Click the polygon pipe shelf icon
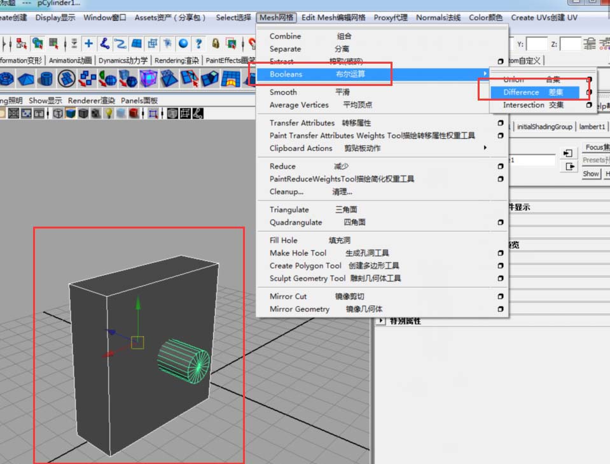Image resolution: width=610 pixels, height=464 pixels. click(46, 79)
